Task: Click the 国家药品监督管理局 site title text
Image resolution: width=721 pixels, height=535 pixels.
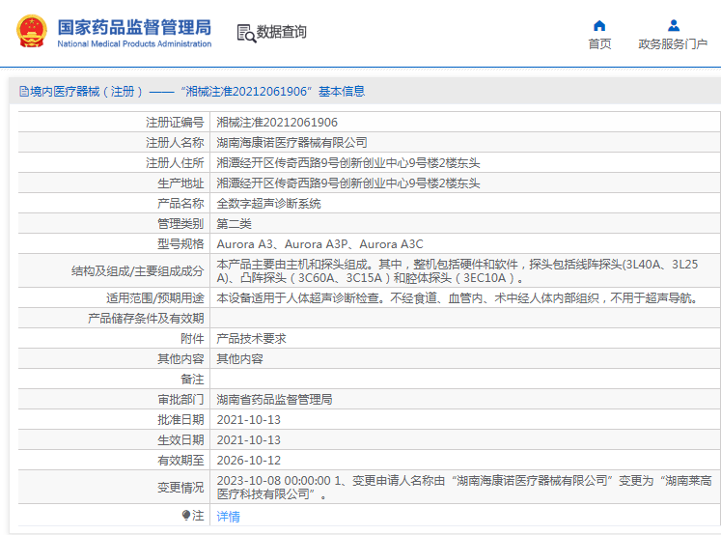Action: 133,26
